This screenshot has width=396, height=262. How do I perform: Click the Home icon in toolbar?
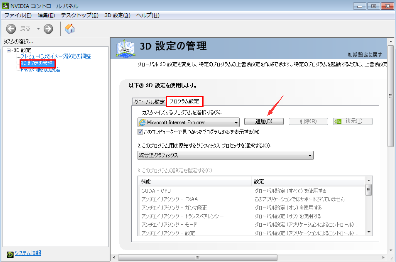point(70,29)
